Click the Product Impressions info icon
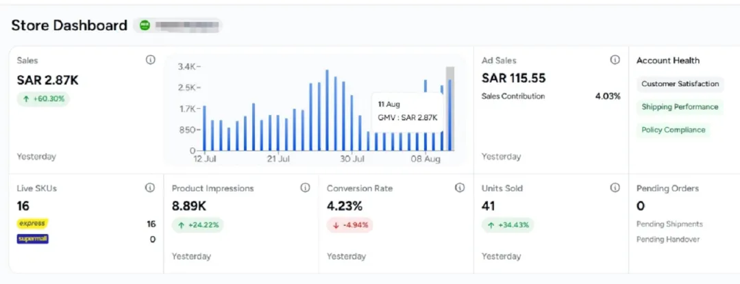This screenshot has height=284, width=740. pos(306,188)
